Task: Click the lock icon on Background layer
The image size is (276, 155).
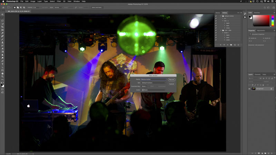Action: coord(271,89)
